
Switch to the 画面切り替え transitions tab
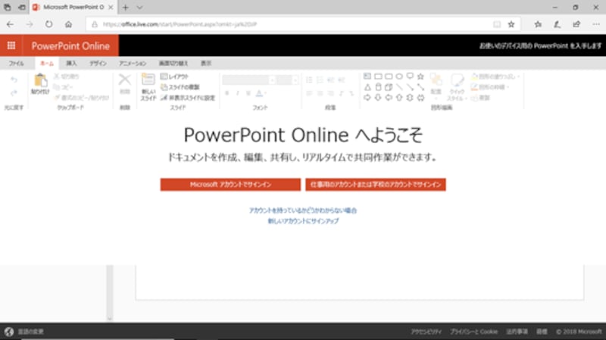pos(173,63)
